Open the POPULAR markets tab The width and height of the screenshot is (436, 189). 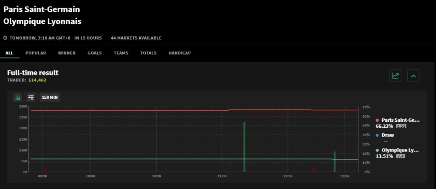[36, 53]
